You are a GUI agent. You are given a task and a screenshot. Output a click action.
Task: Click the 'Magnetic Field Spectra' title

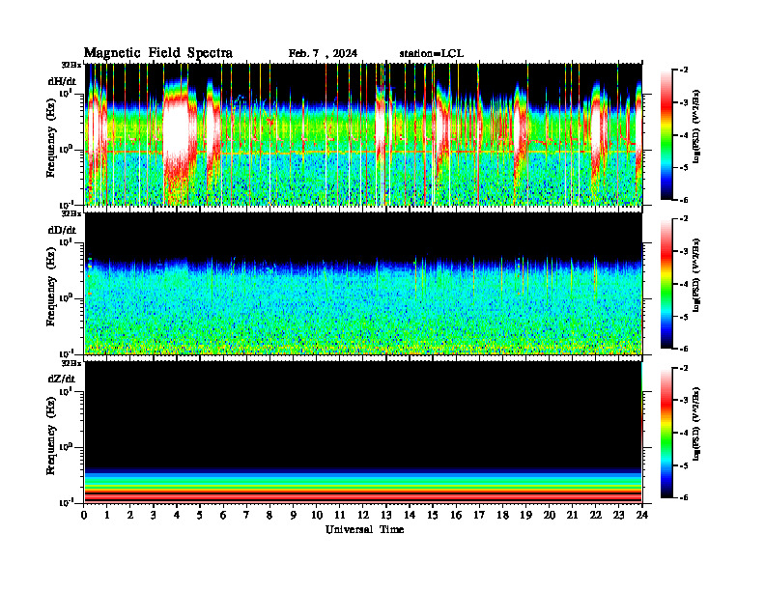coord(158,53)
